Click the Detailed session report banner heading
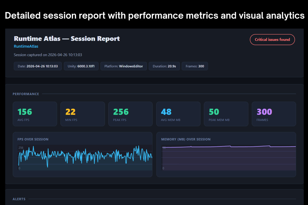Screen dimensions: 308x205 pyautogui.click(x=155, y=16)
